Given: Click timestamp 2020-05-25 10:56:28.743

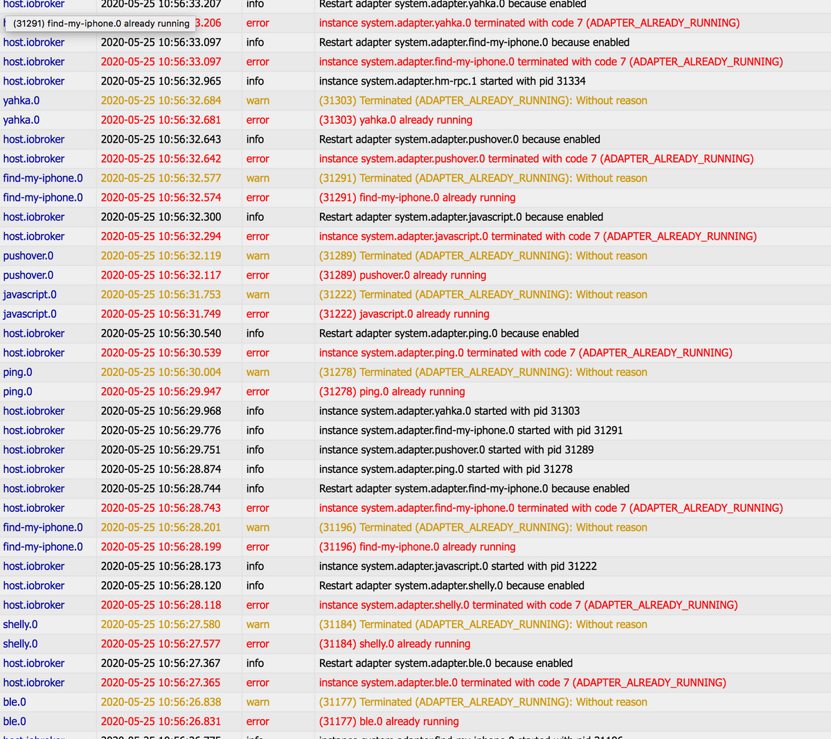Looking at the screenshot, I should click(x=161, y=508).
